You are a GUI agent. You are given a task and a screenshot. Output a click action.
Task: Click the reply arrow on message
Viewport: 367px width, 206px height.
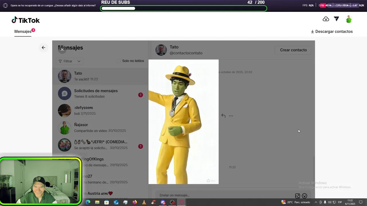point(223,116)
